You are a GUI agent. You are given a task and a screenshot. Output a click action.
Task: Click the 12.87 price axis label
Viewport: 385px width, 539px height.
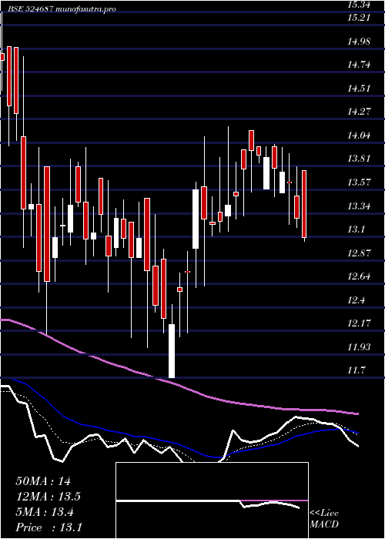point(359,253)
